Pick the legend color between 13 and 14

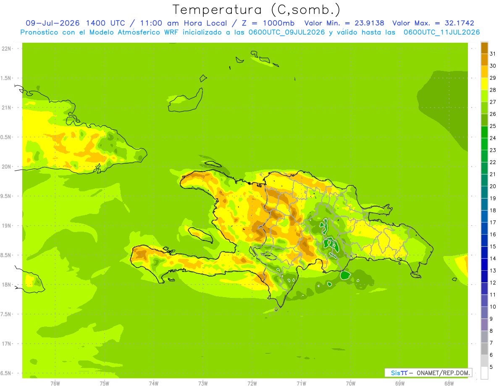(x=484, y=264)
